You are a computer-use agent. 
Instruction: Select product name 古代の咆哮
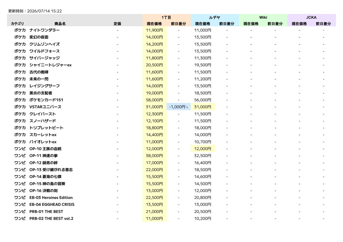point(39,72)
